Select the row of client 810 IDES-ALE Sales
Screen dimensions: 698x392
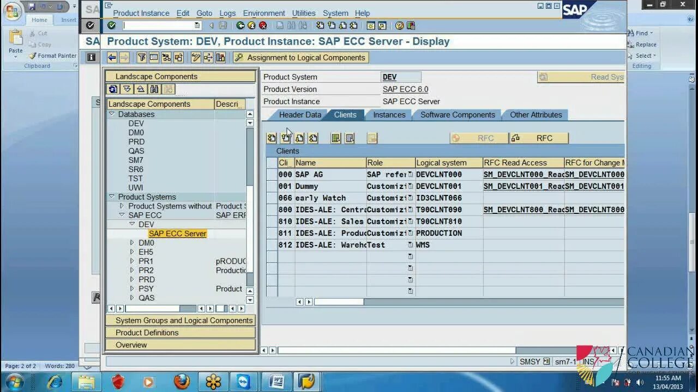pyautogui.click(x=272, y=222)
